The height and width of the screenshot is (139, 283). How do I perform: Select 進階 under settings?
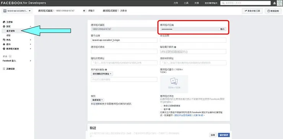[x=8, y=36]
